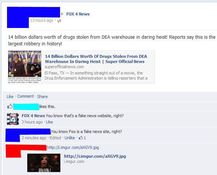Open FOX 4 News page link in header
The width and height of the screenshot is (217, 175).
(x=78, y=14)
